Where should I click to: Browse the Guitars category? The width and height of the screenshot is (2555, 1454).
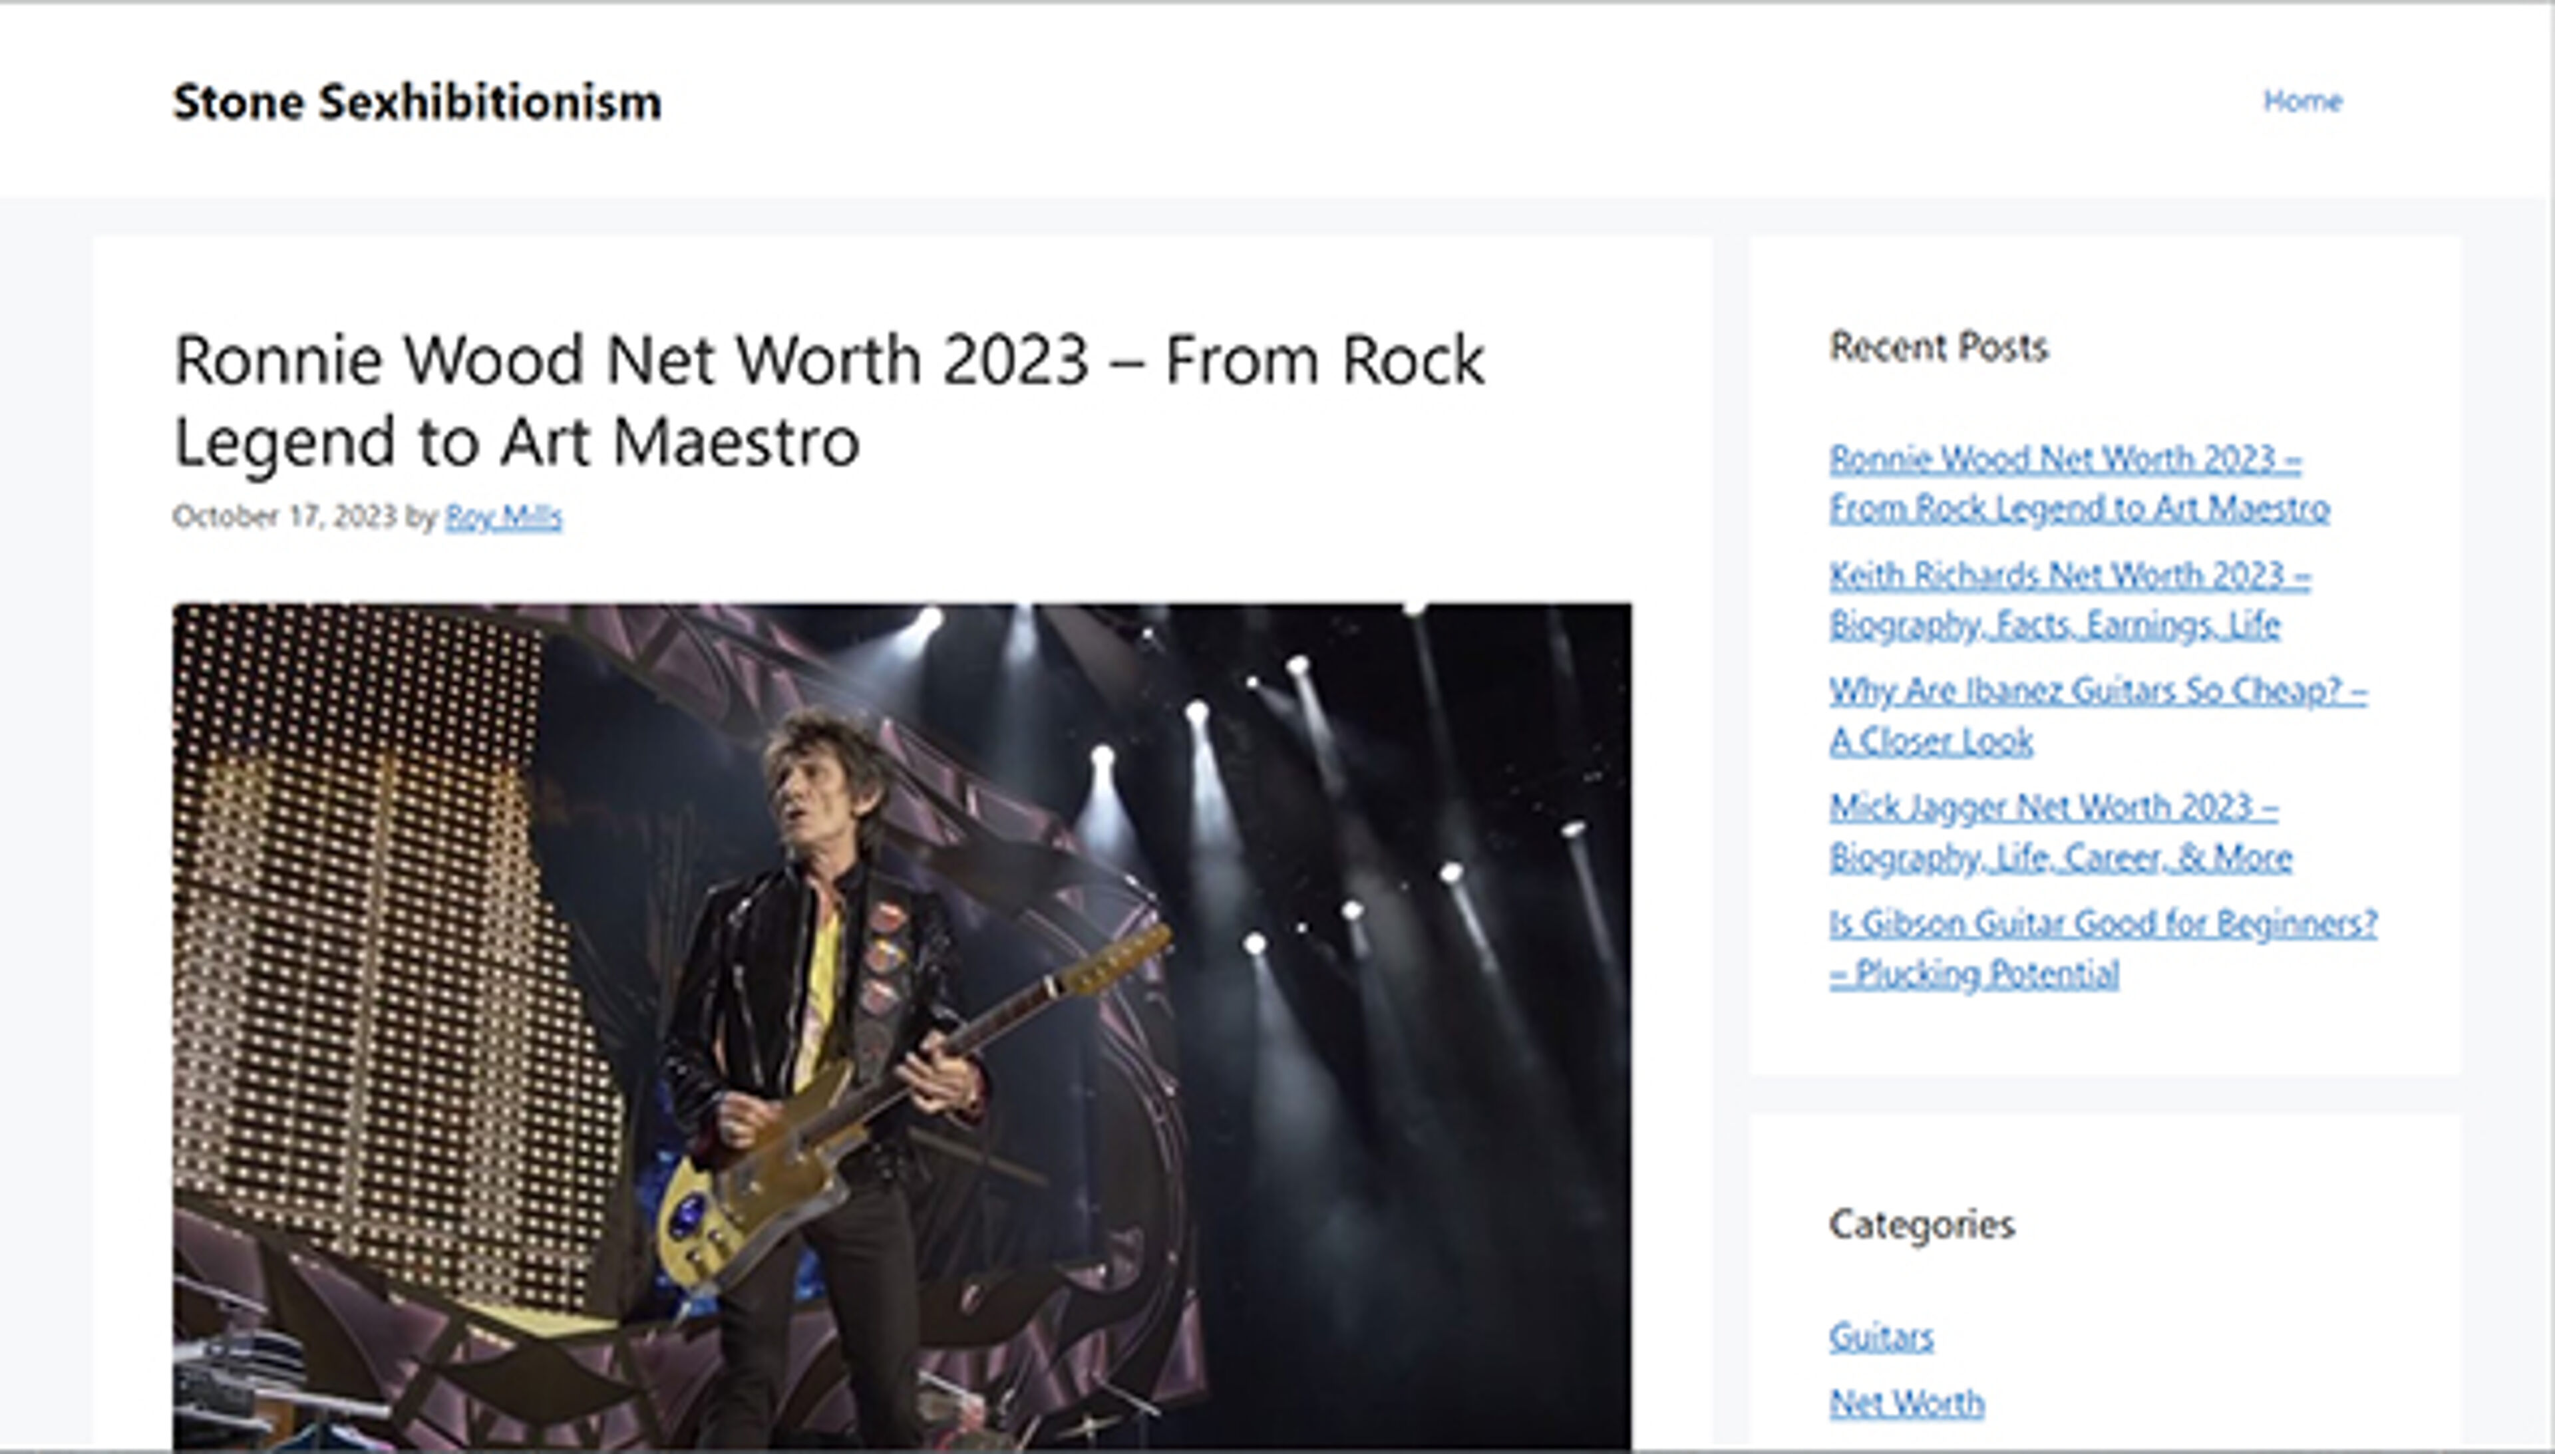pyautogui.click(x=1881, y=1337)
